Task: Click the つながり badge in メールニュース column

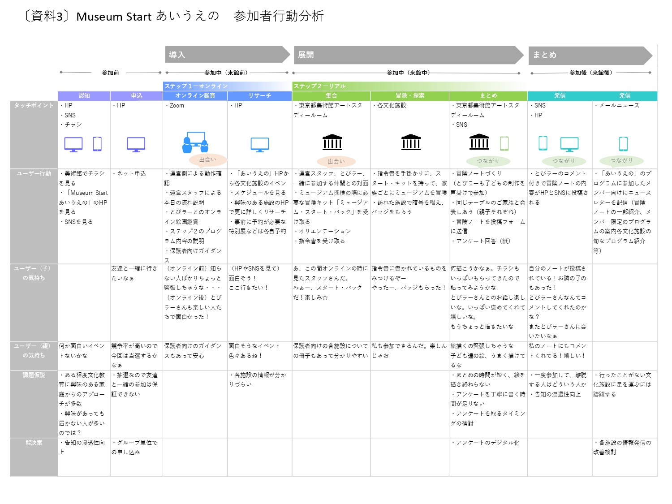Action: pyautogui.click(x=621, y=160)
